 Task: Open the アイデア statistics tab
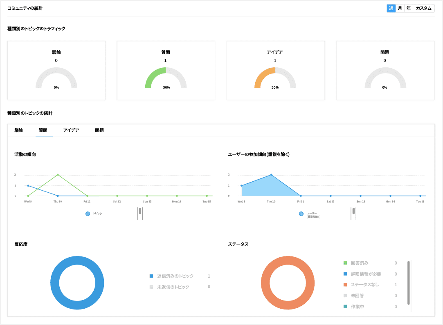point(71,130)
